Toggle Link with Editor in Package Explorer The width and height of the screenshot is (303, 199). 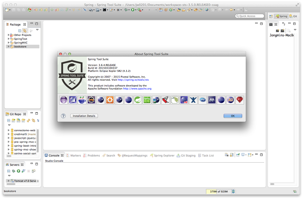[24, 31]
